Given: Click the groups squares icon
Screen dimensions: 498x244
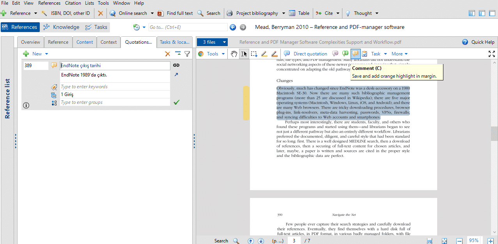Looking at the screenshot, I should click(x=54, y=103).
